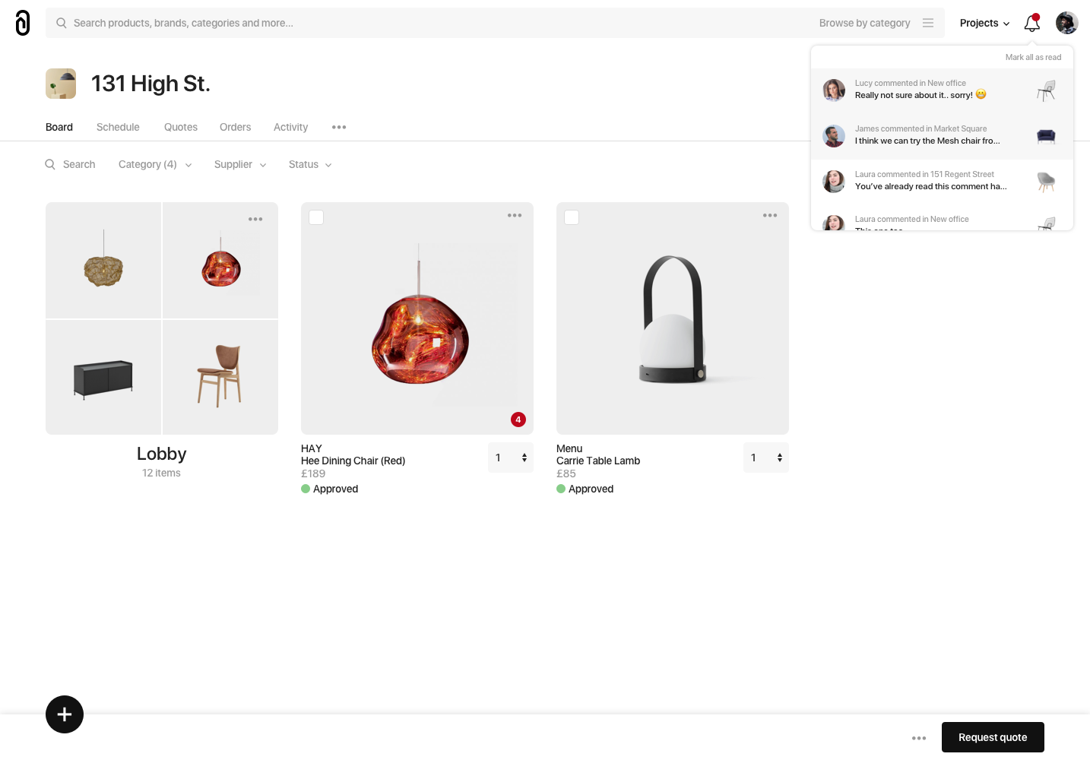1090x760 pixels.
Task: Open the more tabs ellipsis next to Activity
Action: 339,127
